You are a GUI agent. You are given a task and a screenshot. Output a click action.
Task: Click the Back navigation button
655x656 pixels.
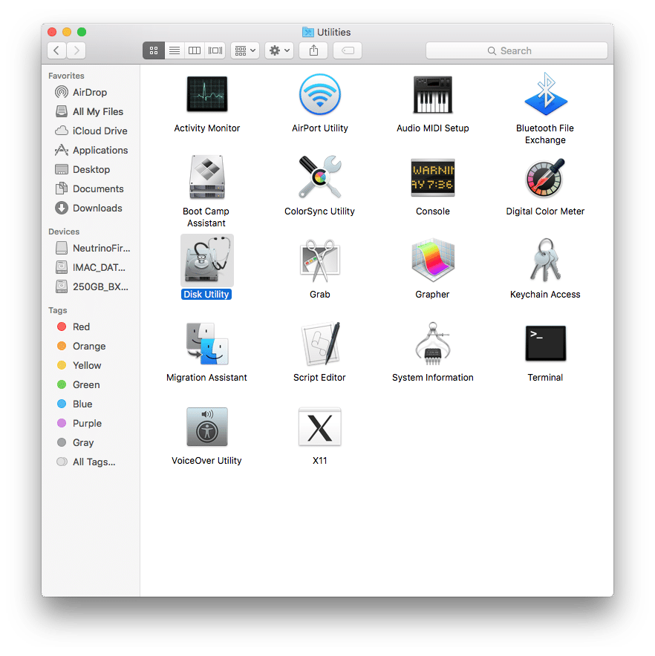pyautogui.click(x=57, y=50)
